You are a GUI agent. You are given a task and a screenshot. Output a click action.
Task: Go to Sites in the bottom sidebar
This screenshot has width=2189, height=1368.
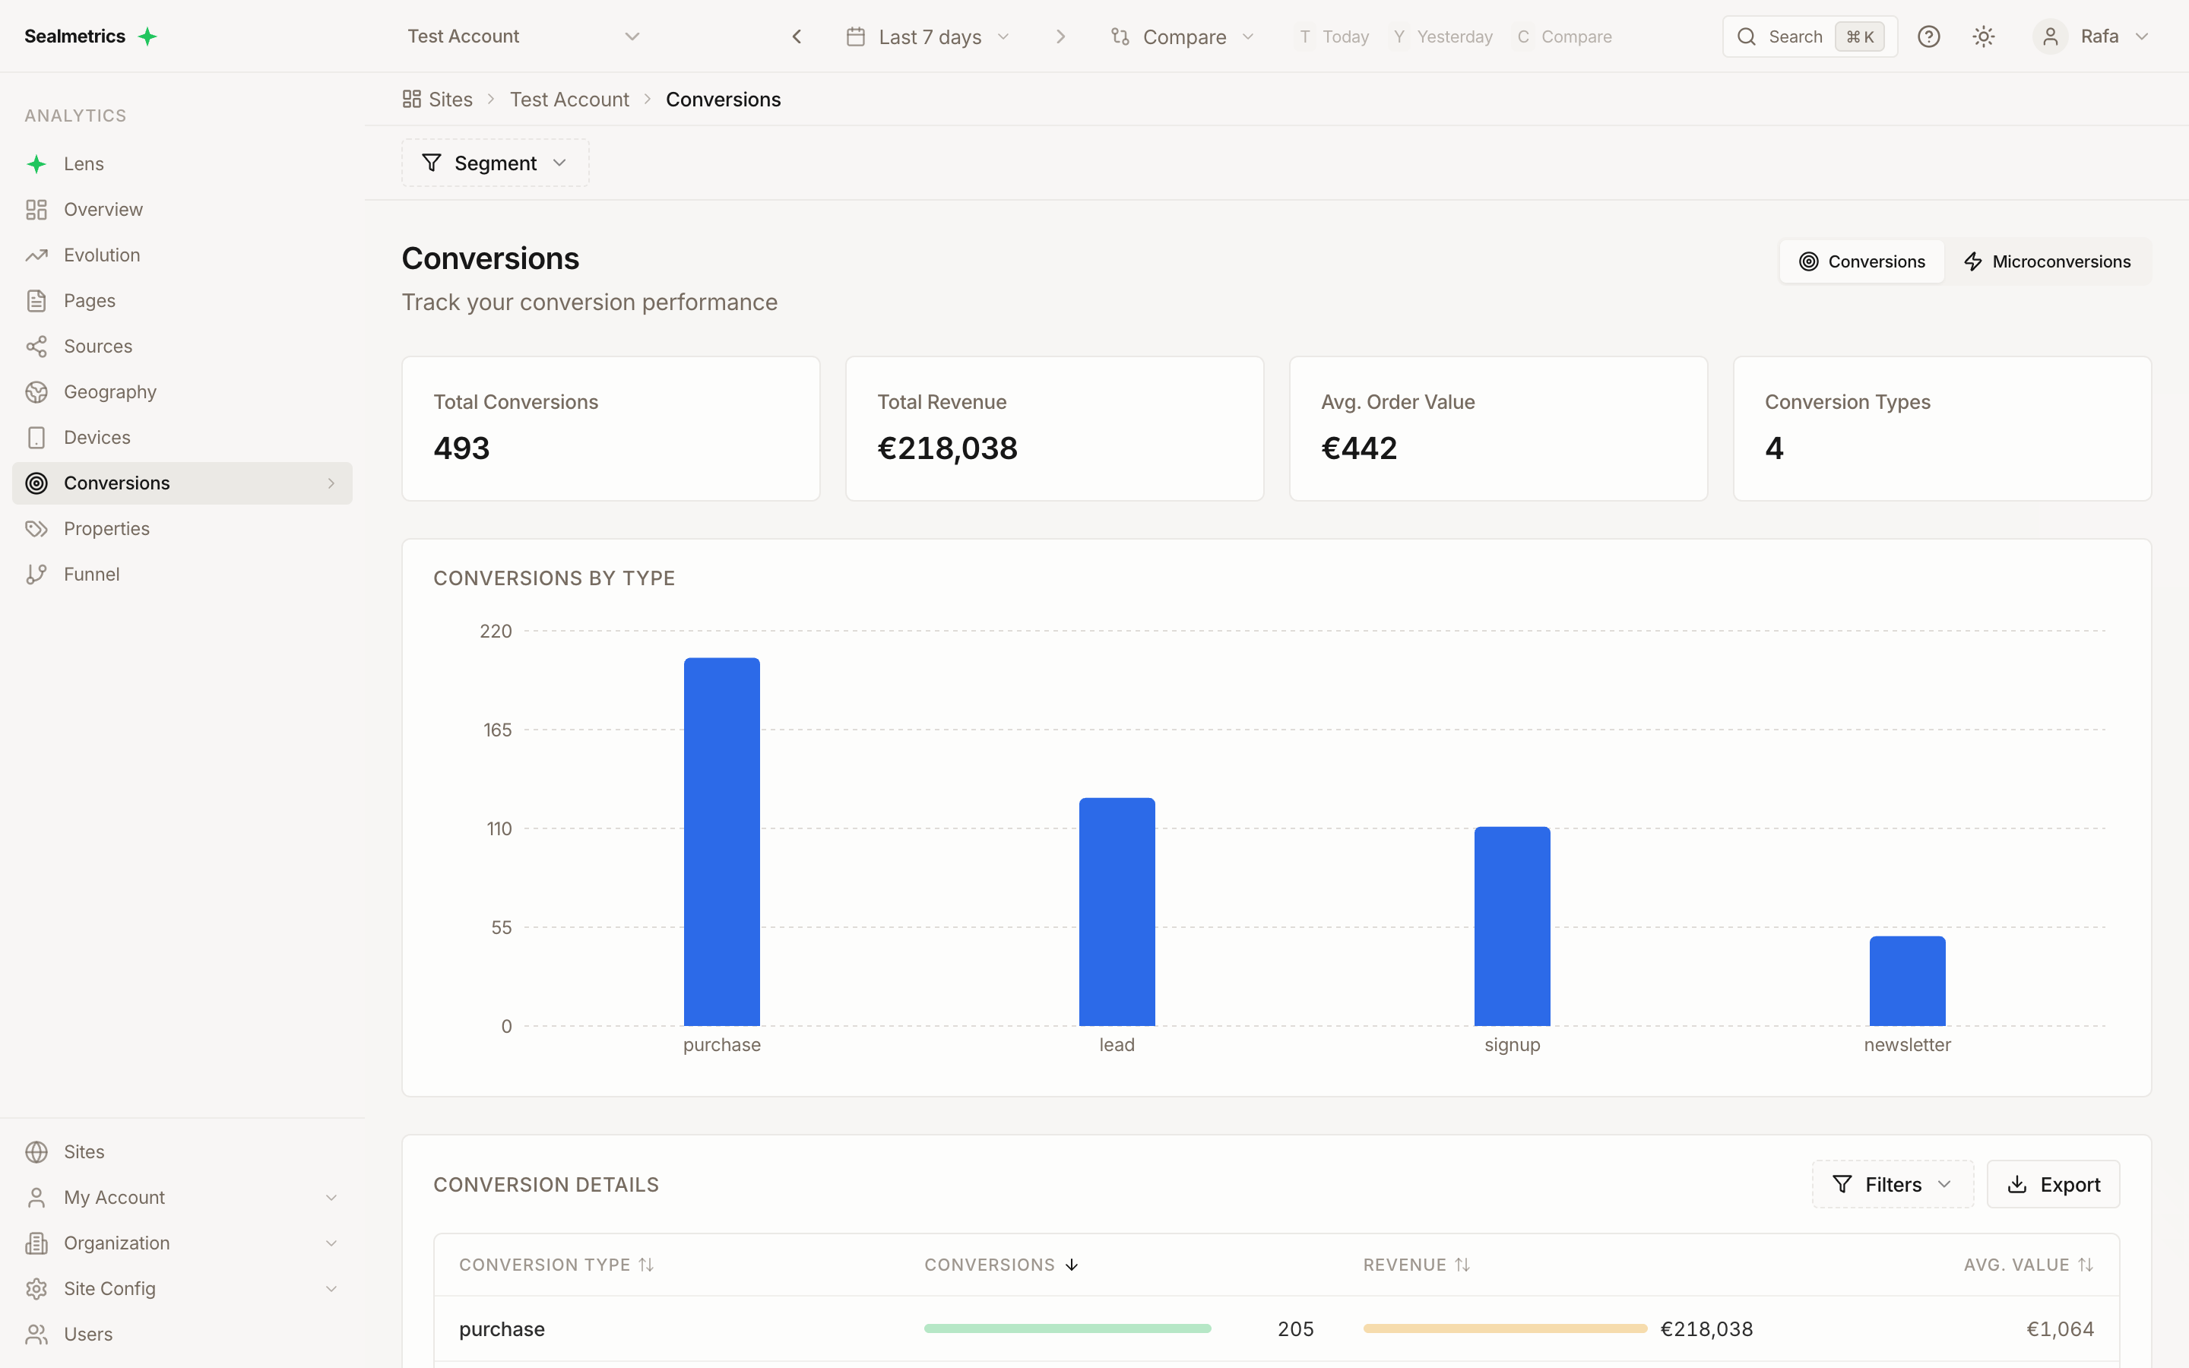[182, 1151]
